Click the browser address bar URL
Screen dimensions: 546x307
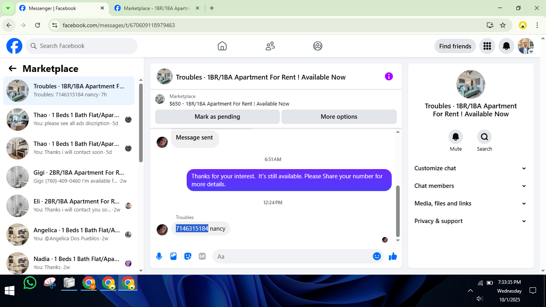click(x=119, y=25)
